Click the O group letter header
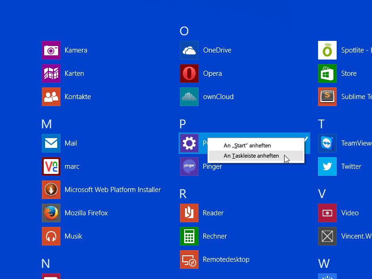372x279 pixels. [x=184, y=31]
